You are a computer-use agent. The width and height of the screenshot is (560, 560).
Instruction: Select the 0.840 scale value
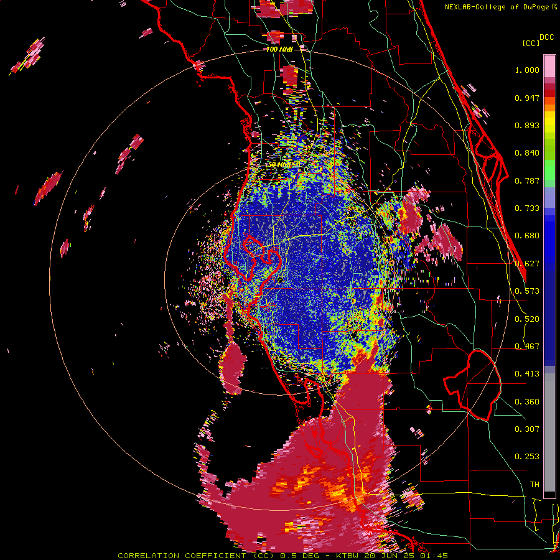[527, 153]
